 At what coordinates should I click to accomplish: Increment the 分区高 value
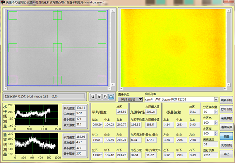pos(216,132)
